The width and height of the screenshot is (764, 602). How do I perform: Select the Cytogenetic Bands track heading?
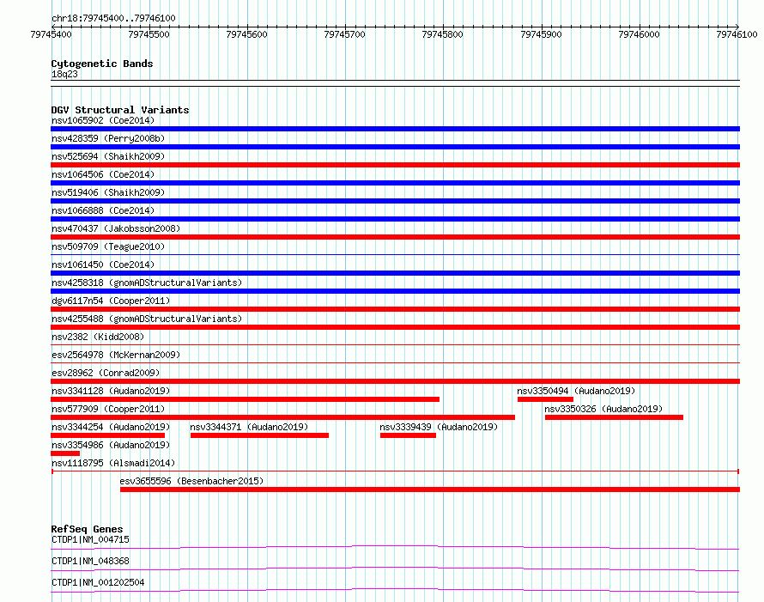click(x=102, y=64)
